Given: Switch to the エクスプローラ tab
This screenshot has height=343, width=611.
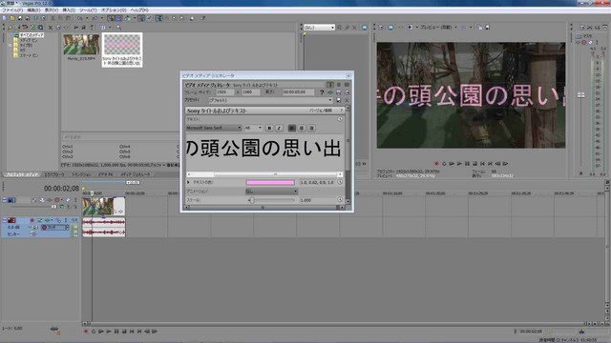Looking at the screenshot, I should [x=54, y=174].
